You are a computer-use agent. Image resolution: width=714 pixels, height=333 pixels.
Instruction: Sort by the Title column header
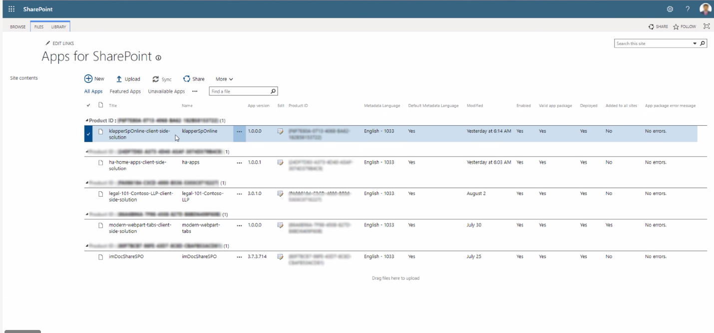(x=113, y=105)
